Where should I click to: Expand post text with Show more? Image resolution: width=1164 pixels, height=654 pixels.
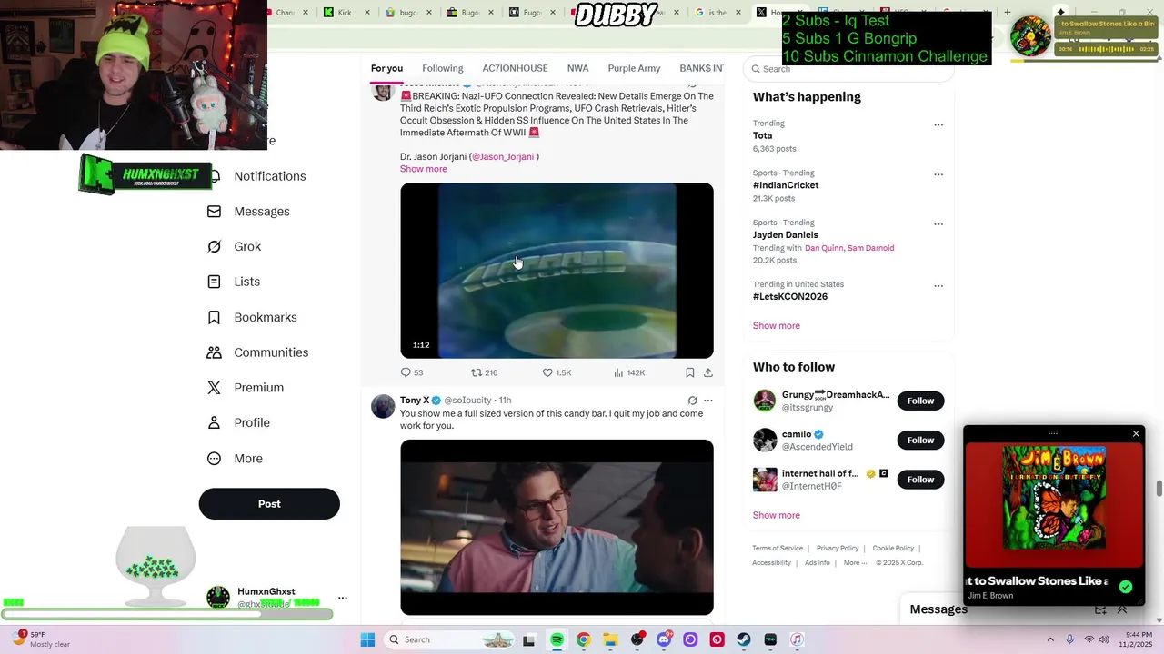click(424, 169)
